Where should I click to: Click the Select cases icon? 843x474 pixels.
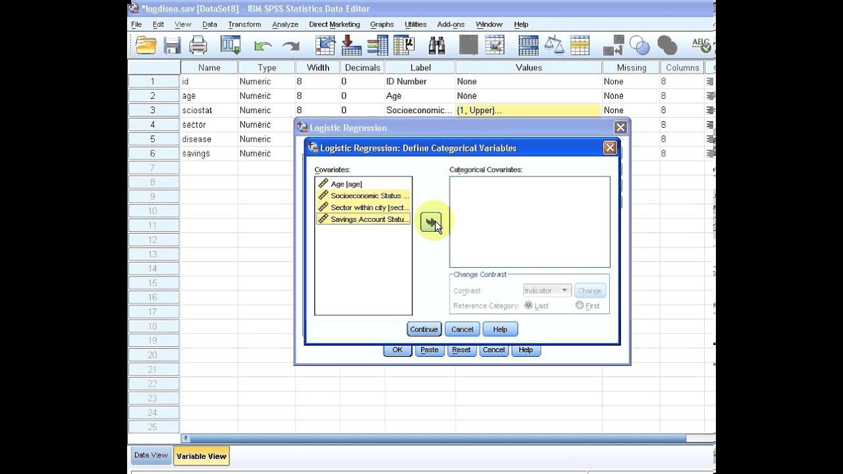pos(580,45)
